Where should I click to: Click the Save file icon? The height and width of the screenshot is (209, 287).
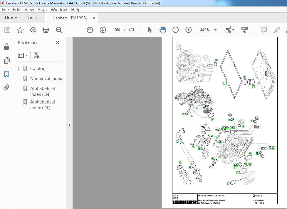coord(7,30)
